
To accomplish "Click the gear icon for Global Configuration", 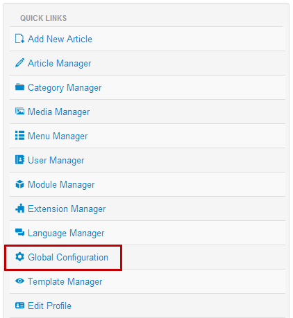I will (x=19, y=257).
